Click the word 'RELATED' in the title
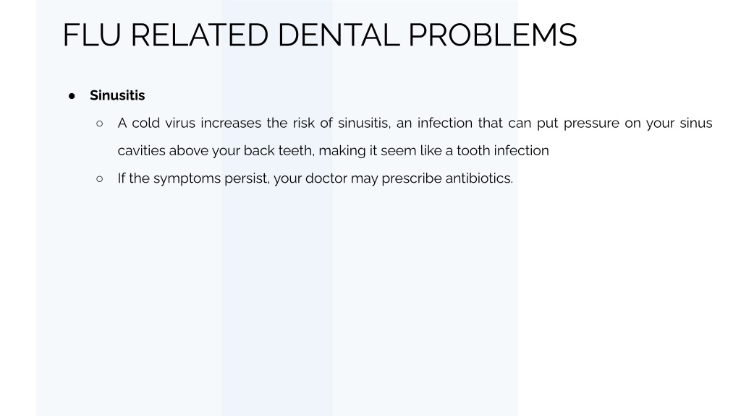The image size is (741, 416). (x=200, y=35)
